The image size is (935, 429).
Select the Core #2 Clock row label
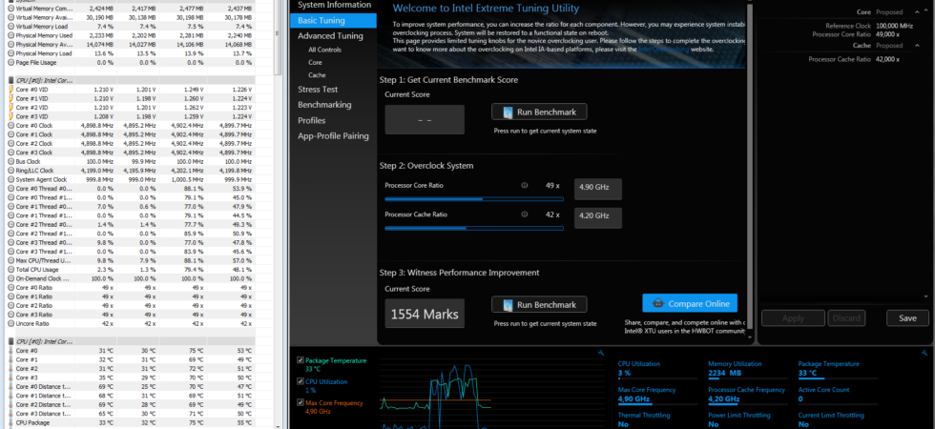(34, 144)
